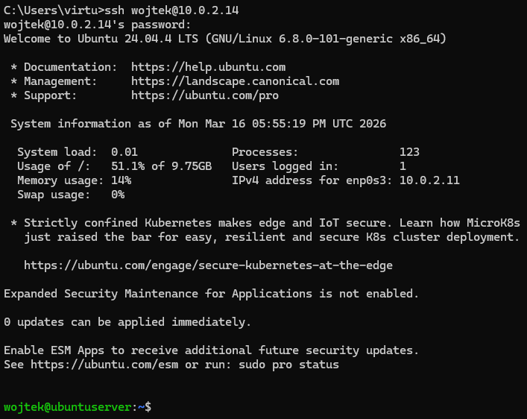Click the Memory usage value 14%
The image size is (527, 419).
(x=121, y=180)
